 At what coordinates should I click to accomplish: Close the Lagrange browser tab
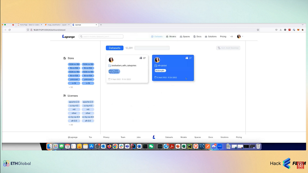tap(96, 25)
